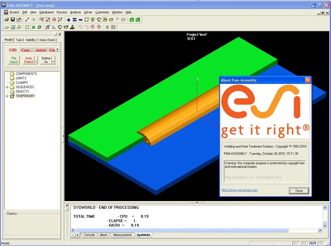Switch to the Data Check tab
The height and width of the screenshot is (246, 331).
coord(47,40)
